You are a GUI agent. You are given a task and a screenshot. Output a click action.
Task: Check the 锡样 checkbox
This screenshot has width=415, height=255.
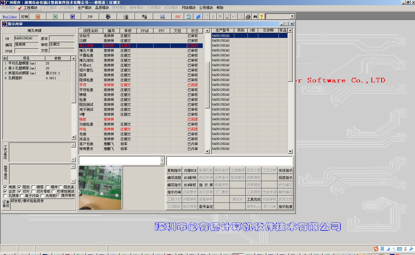47,187
